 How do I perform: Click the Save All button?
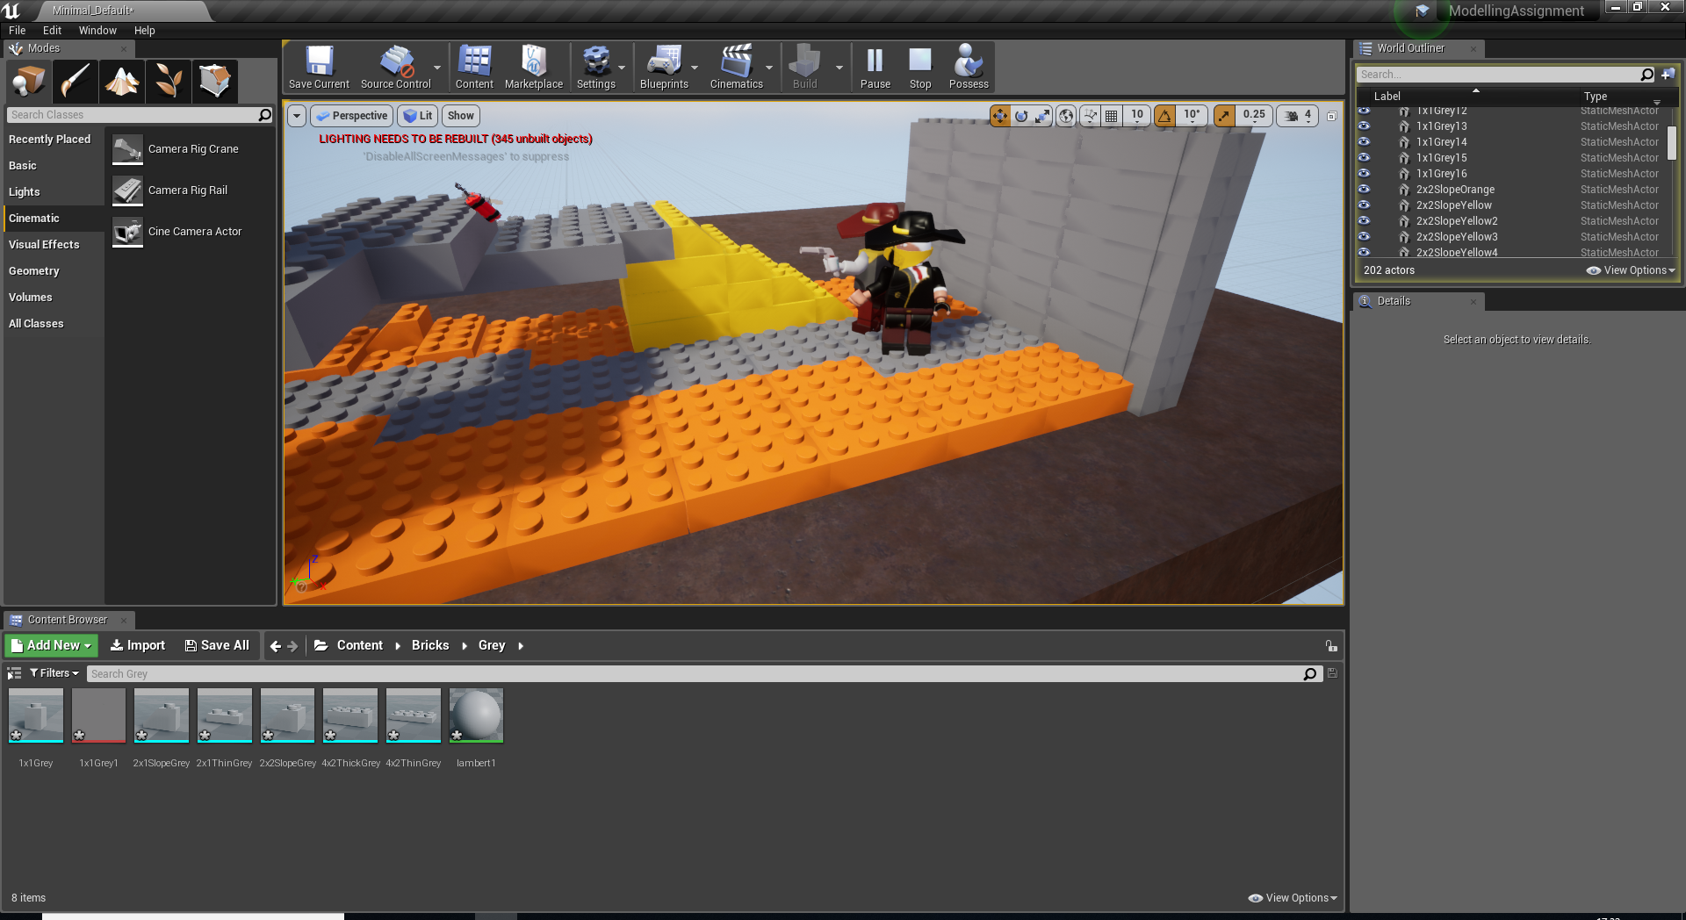tap(217, 645)
